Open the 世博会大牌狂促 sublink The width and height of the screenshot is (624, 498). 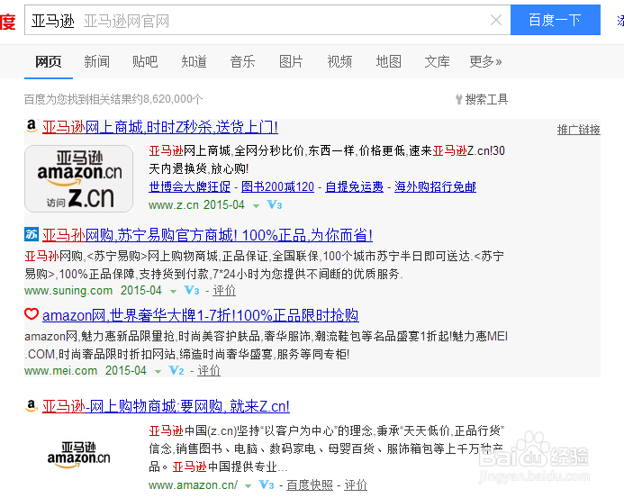click(189, 186)
